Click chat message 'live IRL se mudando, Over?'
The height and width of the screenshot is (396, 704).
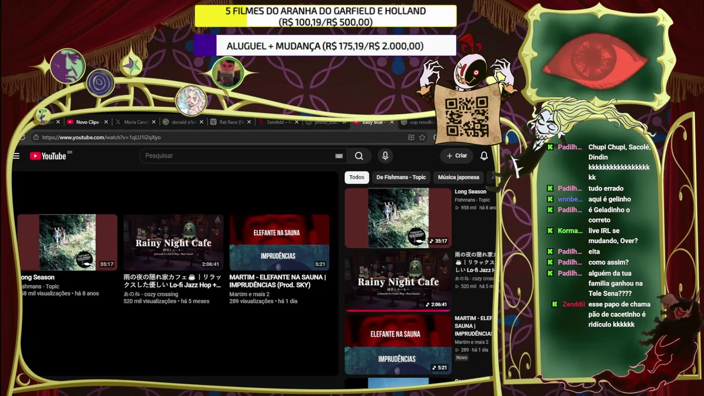coord(613,236)
